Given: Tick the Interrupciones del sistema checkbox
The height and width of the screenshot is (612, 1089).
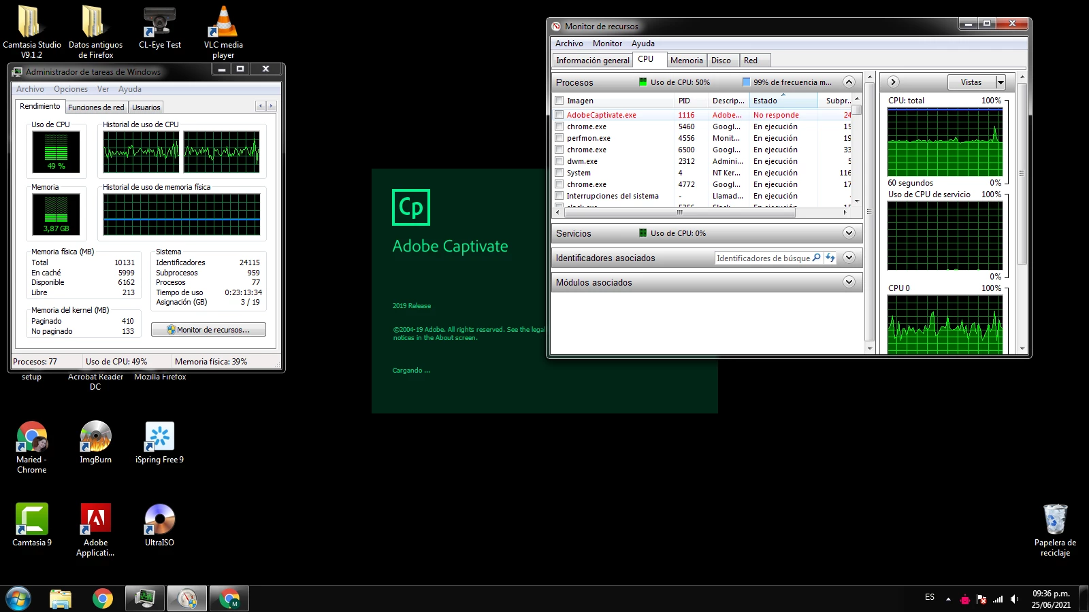Looking at the screenshot, I should [559, 196].
